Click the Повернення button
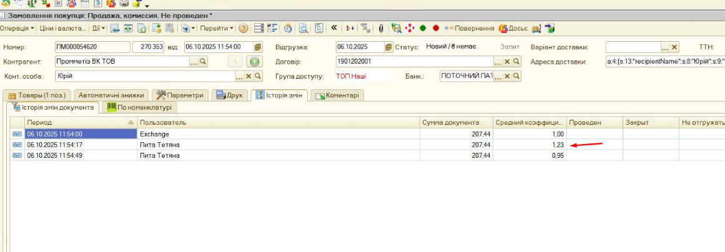 click(470, 28)
